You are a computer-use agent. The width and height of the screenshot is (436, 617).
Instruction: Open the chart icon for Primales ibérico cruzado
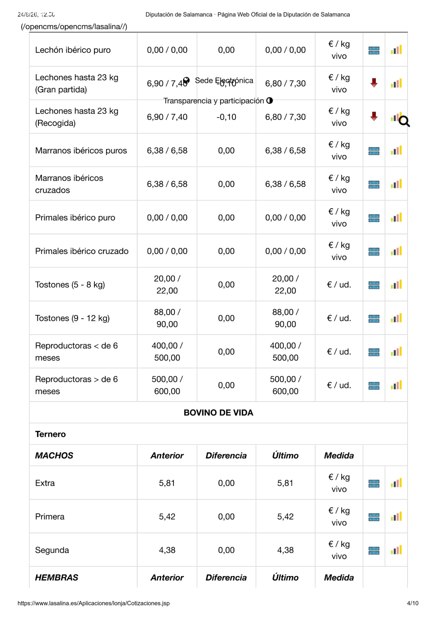396,251
